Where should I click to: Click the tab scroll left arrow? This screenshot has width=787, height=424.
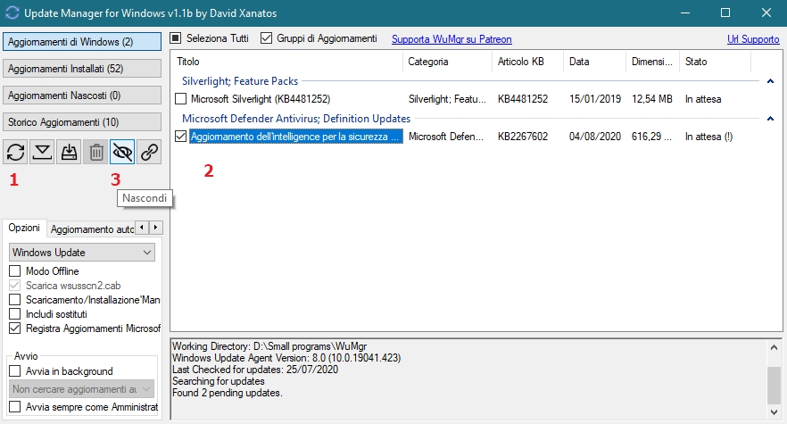142,228
